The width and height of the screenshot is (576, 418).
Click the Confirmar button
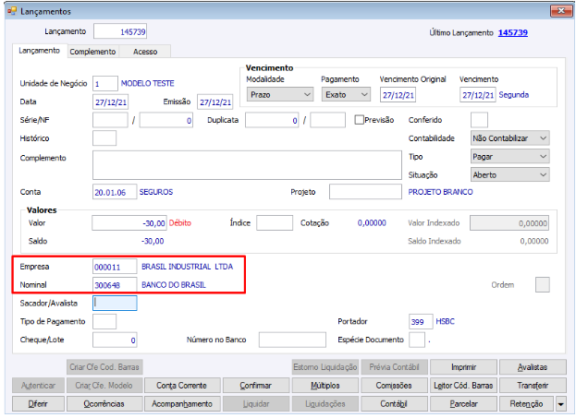pyautogui.click(x=256, y=386)
